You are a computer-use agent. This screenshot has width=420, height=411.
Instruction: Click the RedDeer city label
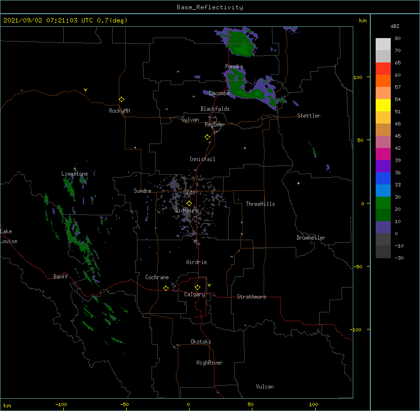[x=214, y=124]
